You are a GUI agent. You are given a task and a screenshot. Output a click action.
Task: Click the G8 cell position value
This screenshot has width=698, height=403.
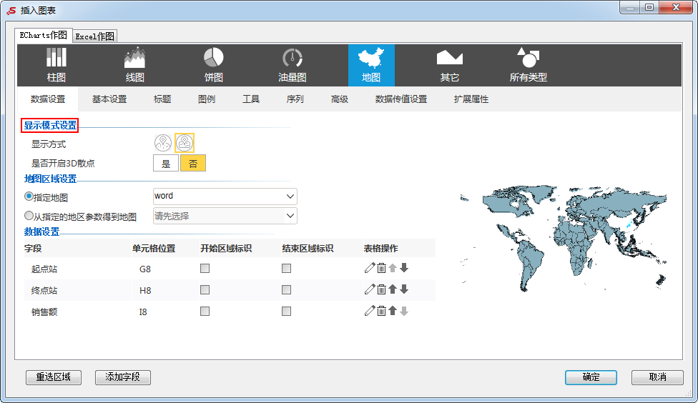pos(145,269)
